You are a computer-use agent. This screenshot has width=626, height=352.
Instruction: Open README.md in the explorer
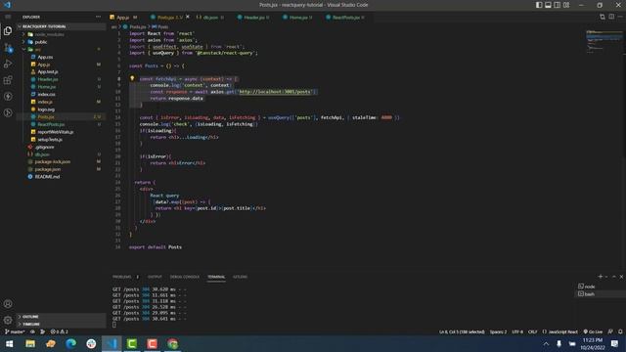(62, 176)
